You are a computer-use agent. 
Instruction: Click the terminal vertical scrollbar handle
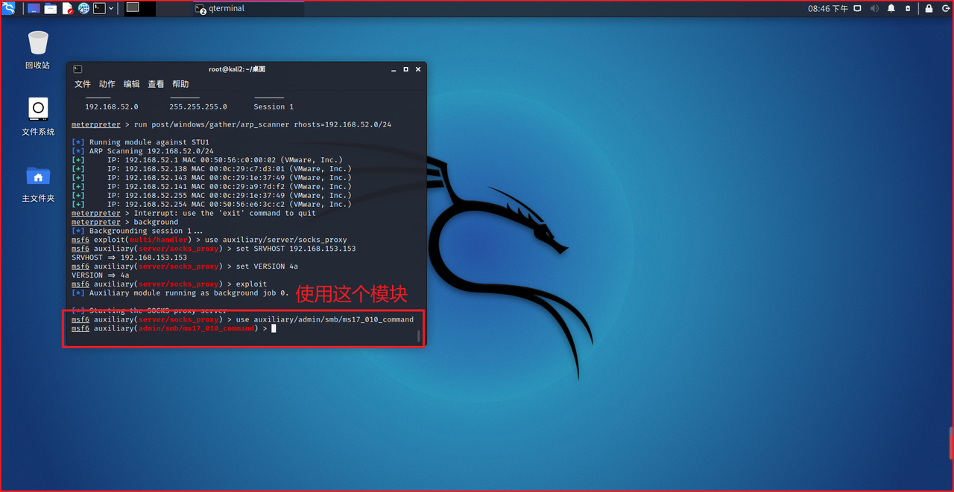coord(418,336)
